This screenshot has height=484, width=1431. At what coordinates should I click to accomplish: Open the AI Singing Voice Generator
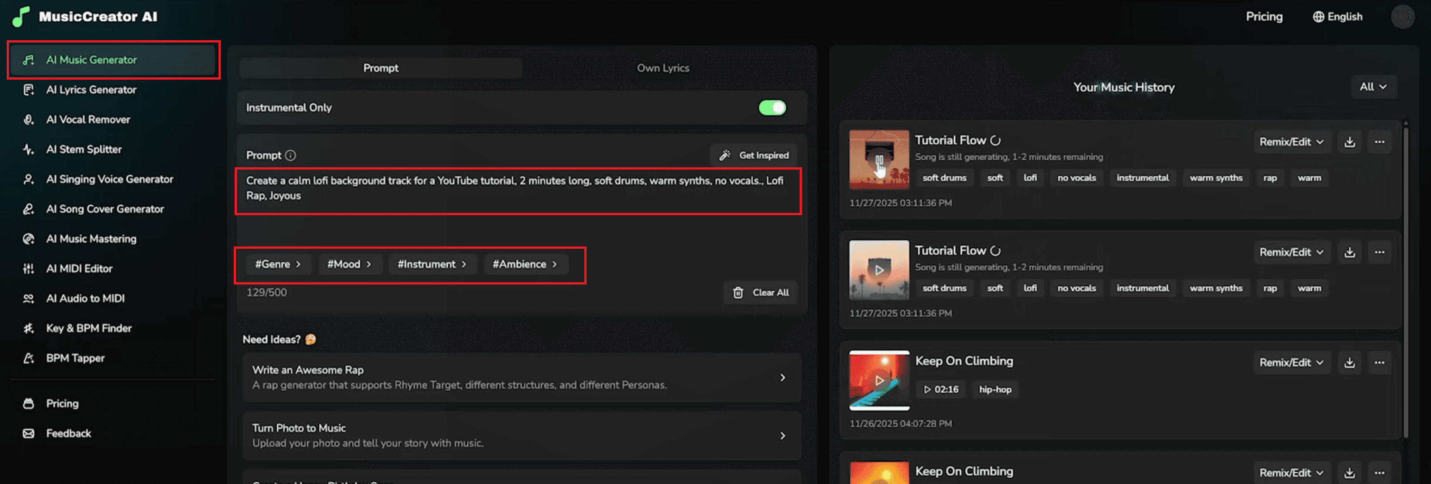[x=109, y=179]
